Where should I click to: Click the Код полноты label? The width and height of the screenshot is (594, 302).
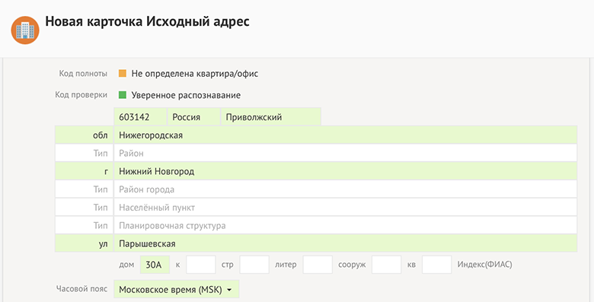(83, 74)
